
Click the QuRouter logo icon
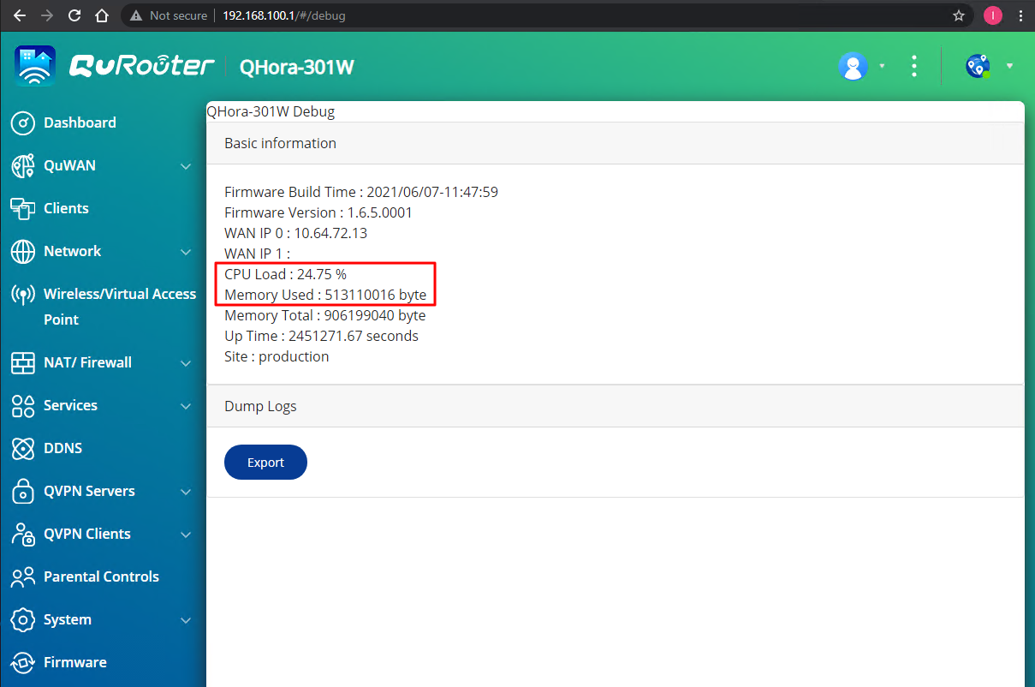35,66
